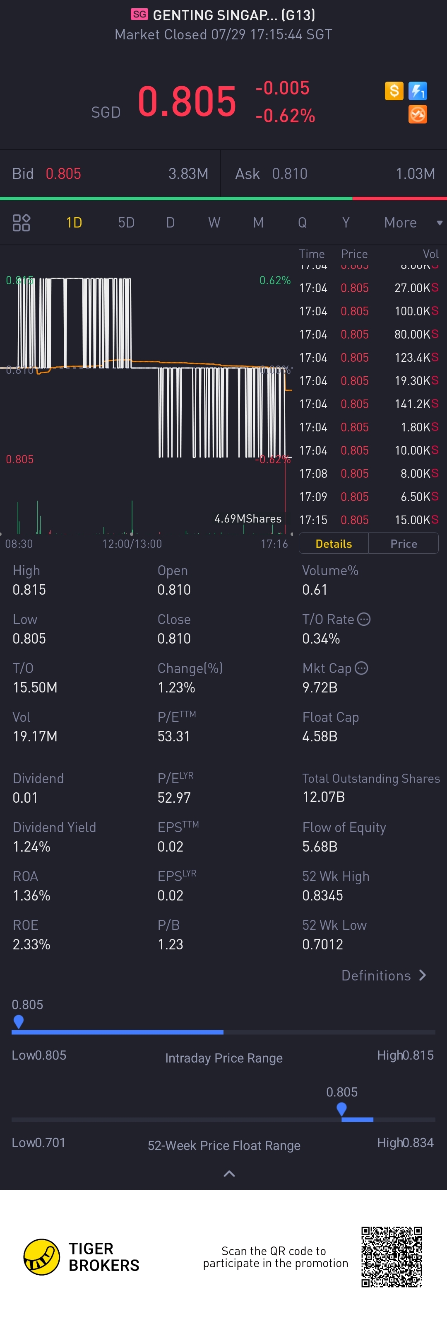Open Definitions via the right chevron
447x1324 pixels.
pyautogui.click(x=423, y=975)
